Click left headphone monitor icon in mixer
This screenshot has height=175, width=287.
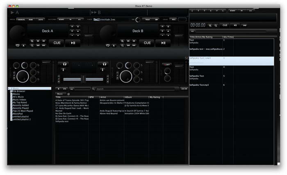tap(64, 64)
